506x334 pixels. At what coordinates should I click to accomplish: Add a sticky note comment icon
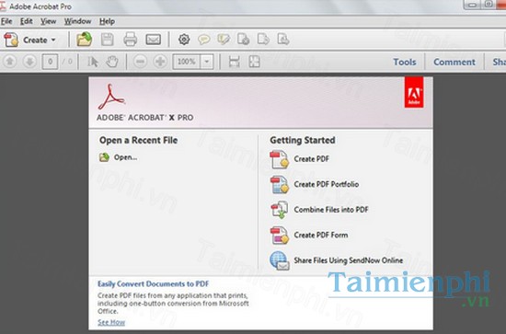204,40
